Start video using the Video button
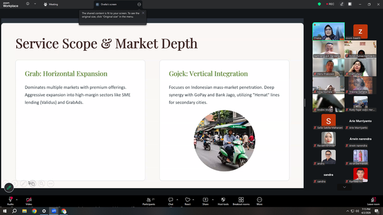Viewport: 383px width, 215px height. [x=29, y=201]
